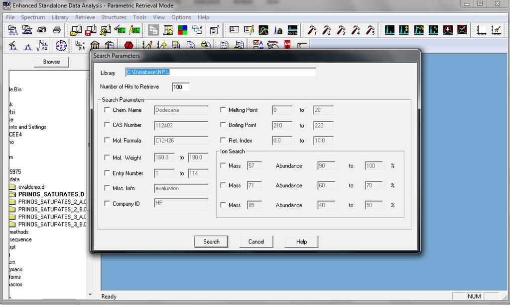Click the load method (yellow folder) icon
Screen dimensions: 510x305
(x=76, y=30)
